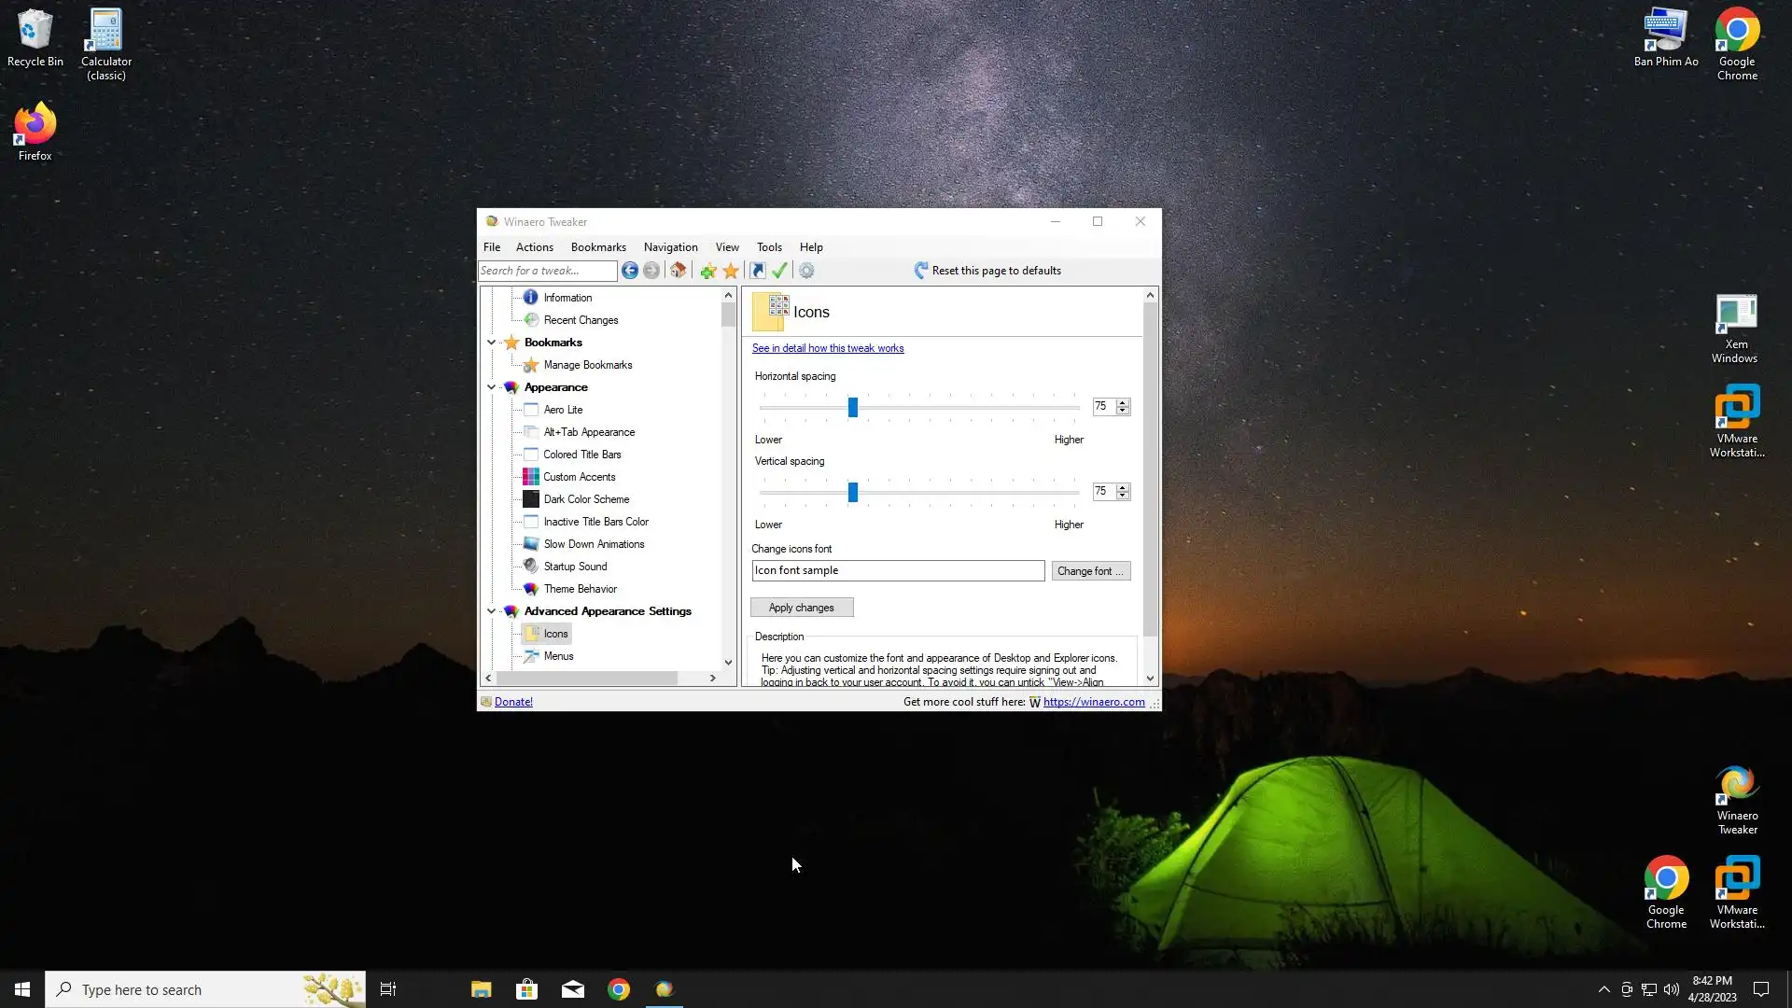
Task: Collapse Advanced Appearance Settings section
Action: [492, 611]
